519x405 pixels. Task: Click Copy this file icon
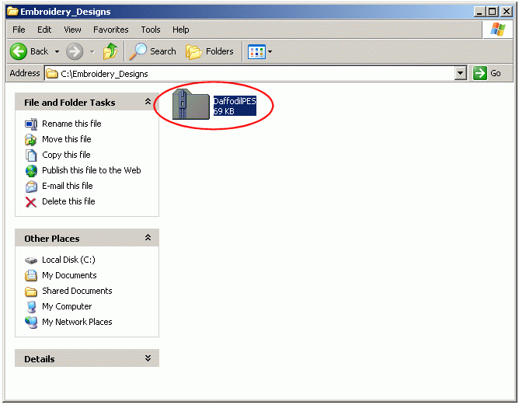coord(31,155)
